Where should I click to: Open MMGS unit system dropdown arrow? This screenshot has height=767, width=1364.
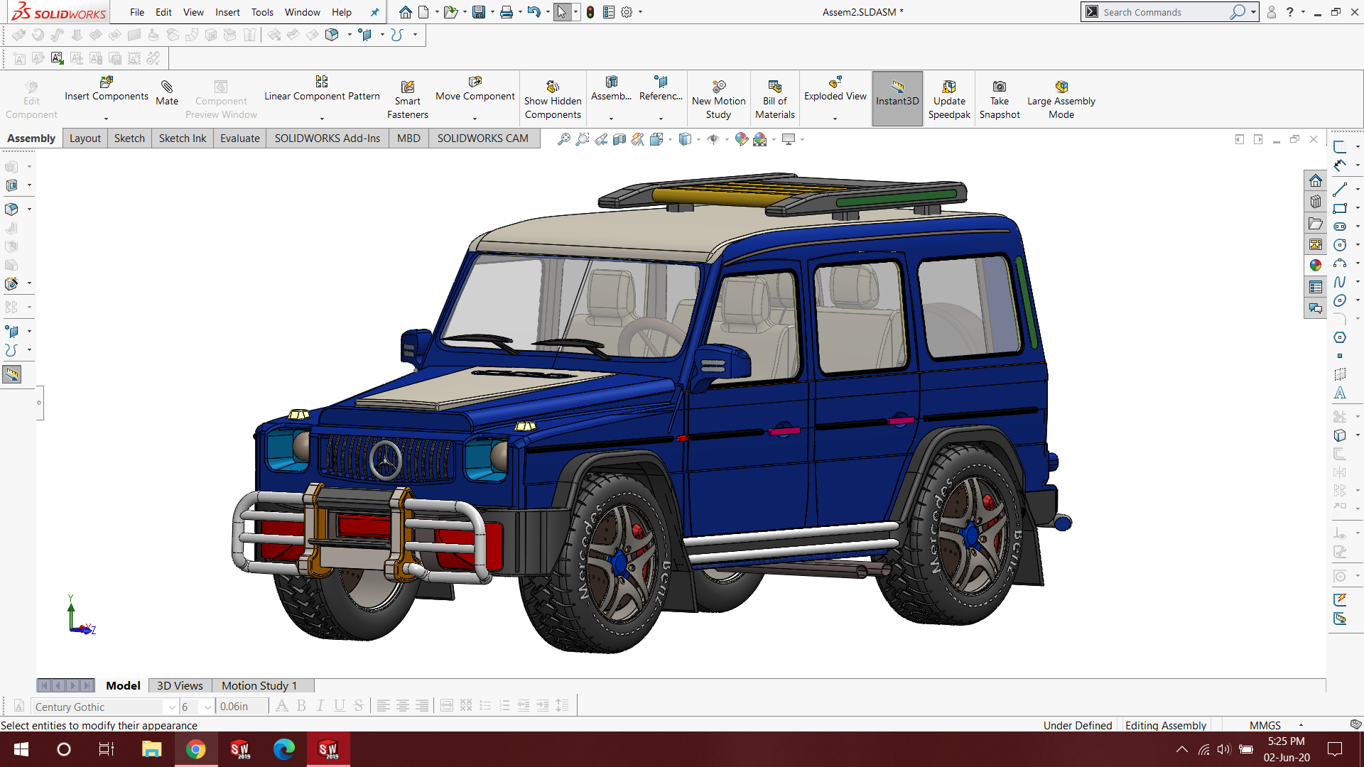pos(1301,725)
